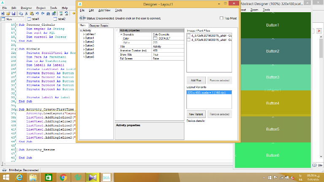Click the Animation Duration 400 value
This screenshot has height=182, width=324.
[168, 51]
